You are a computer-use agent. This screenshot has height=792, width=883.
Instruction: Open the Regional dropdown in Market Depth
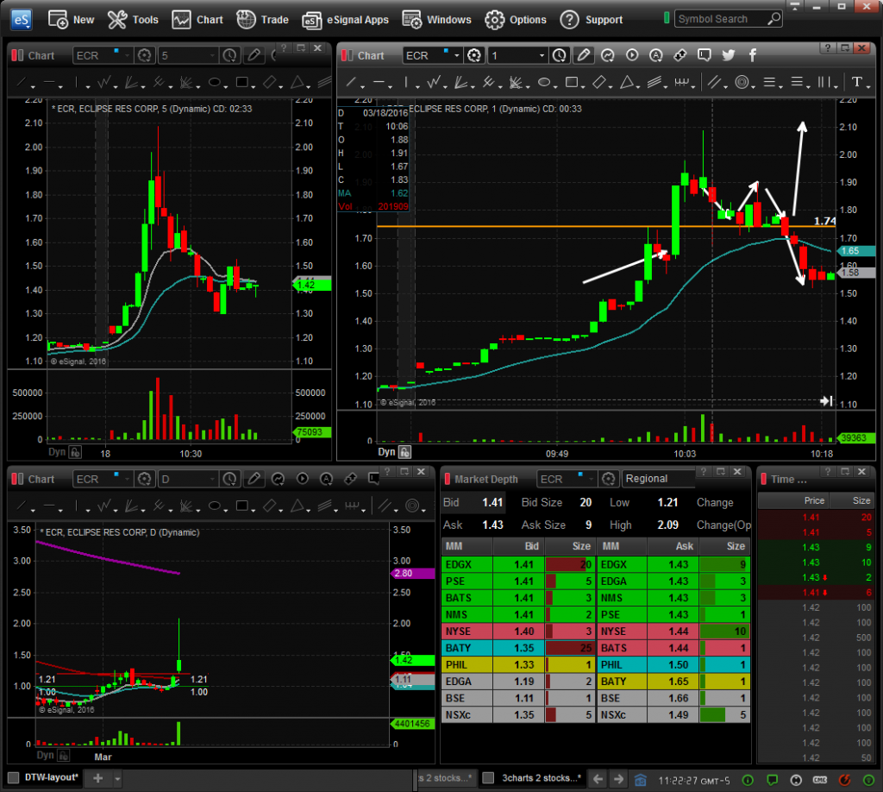click(x=658, y=479)
